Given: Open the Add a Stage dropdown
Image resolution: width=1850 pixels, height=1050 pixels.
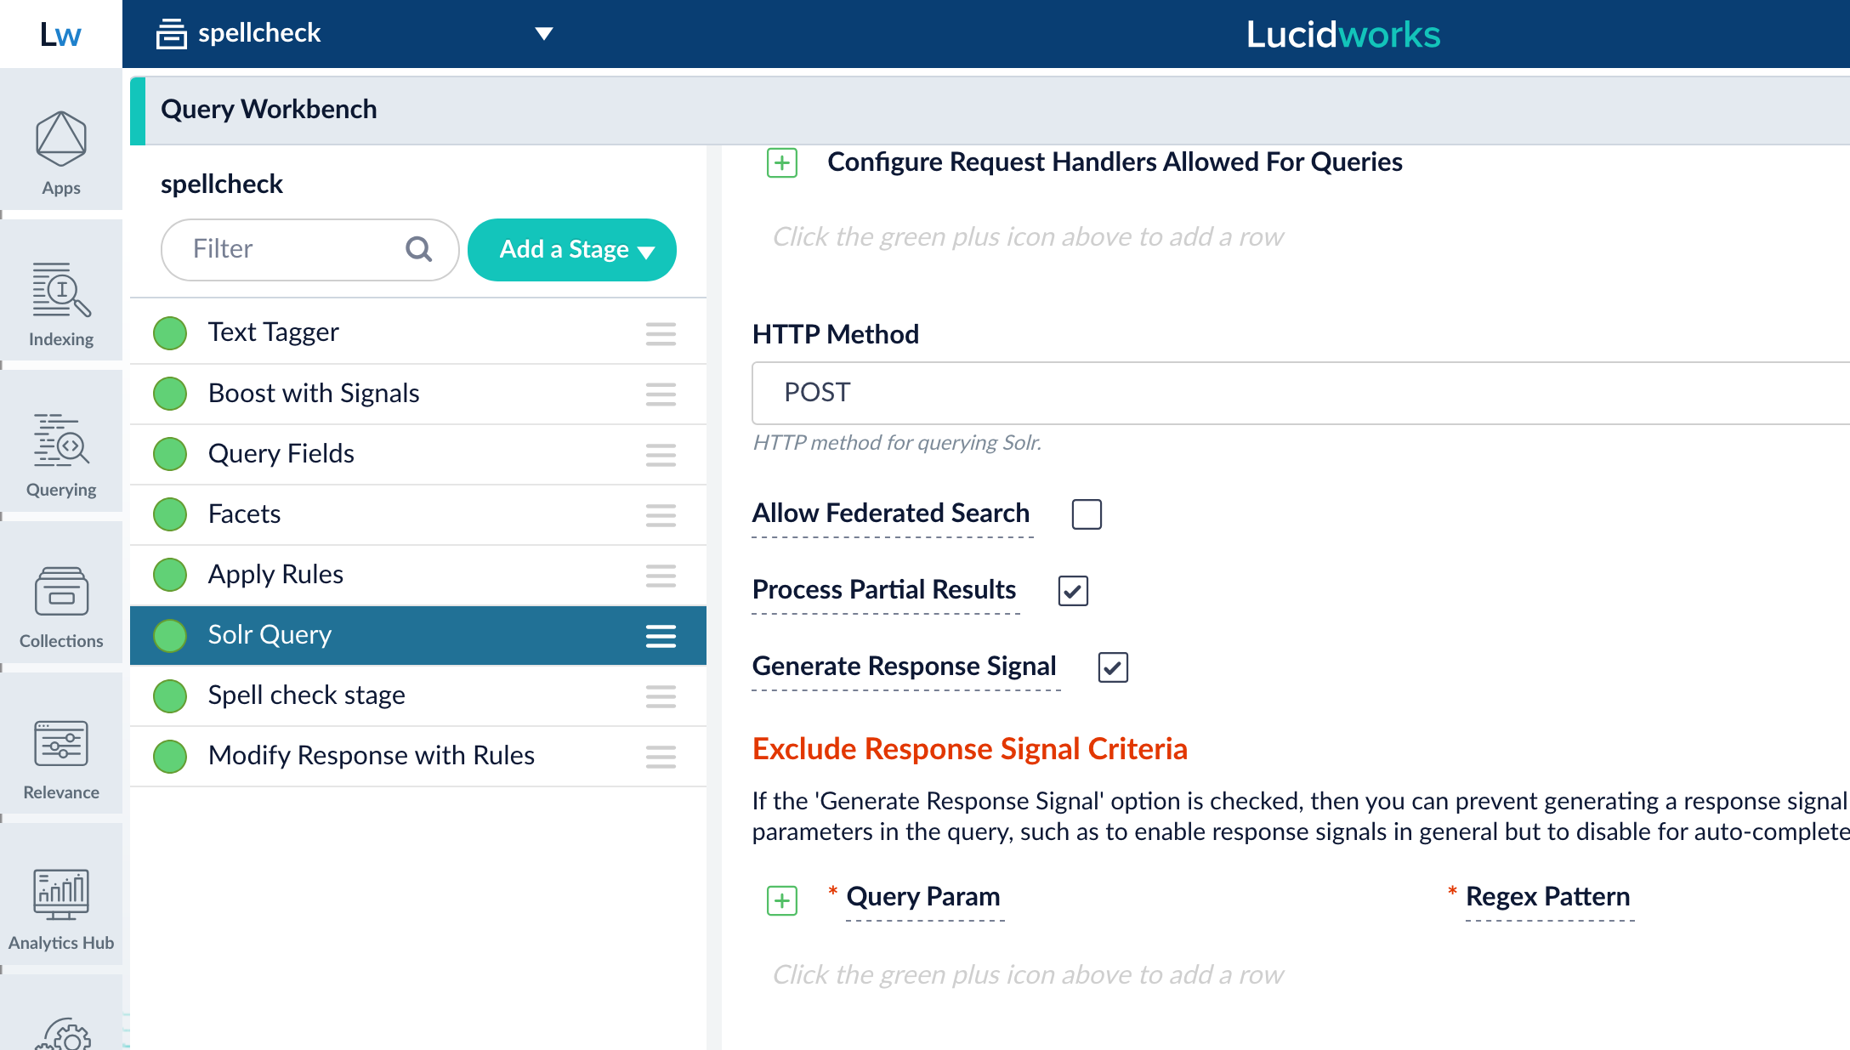Looking at the screenshot, I should pyautogui.click(x=572, y=250).
